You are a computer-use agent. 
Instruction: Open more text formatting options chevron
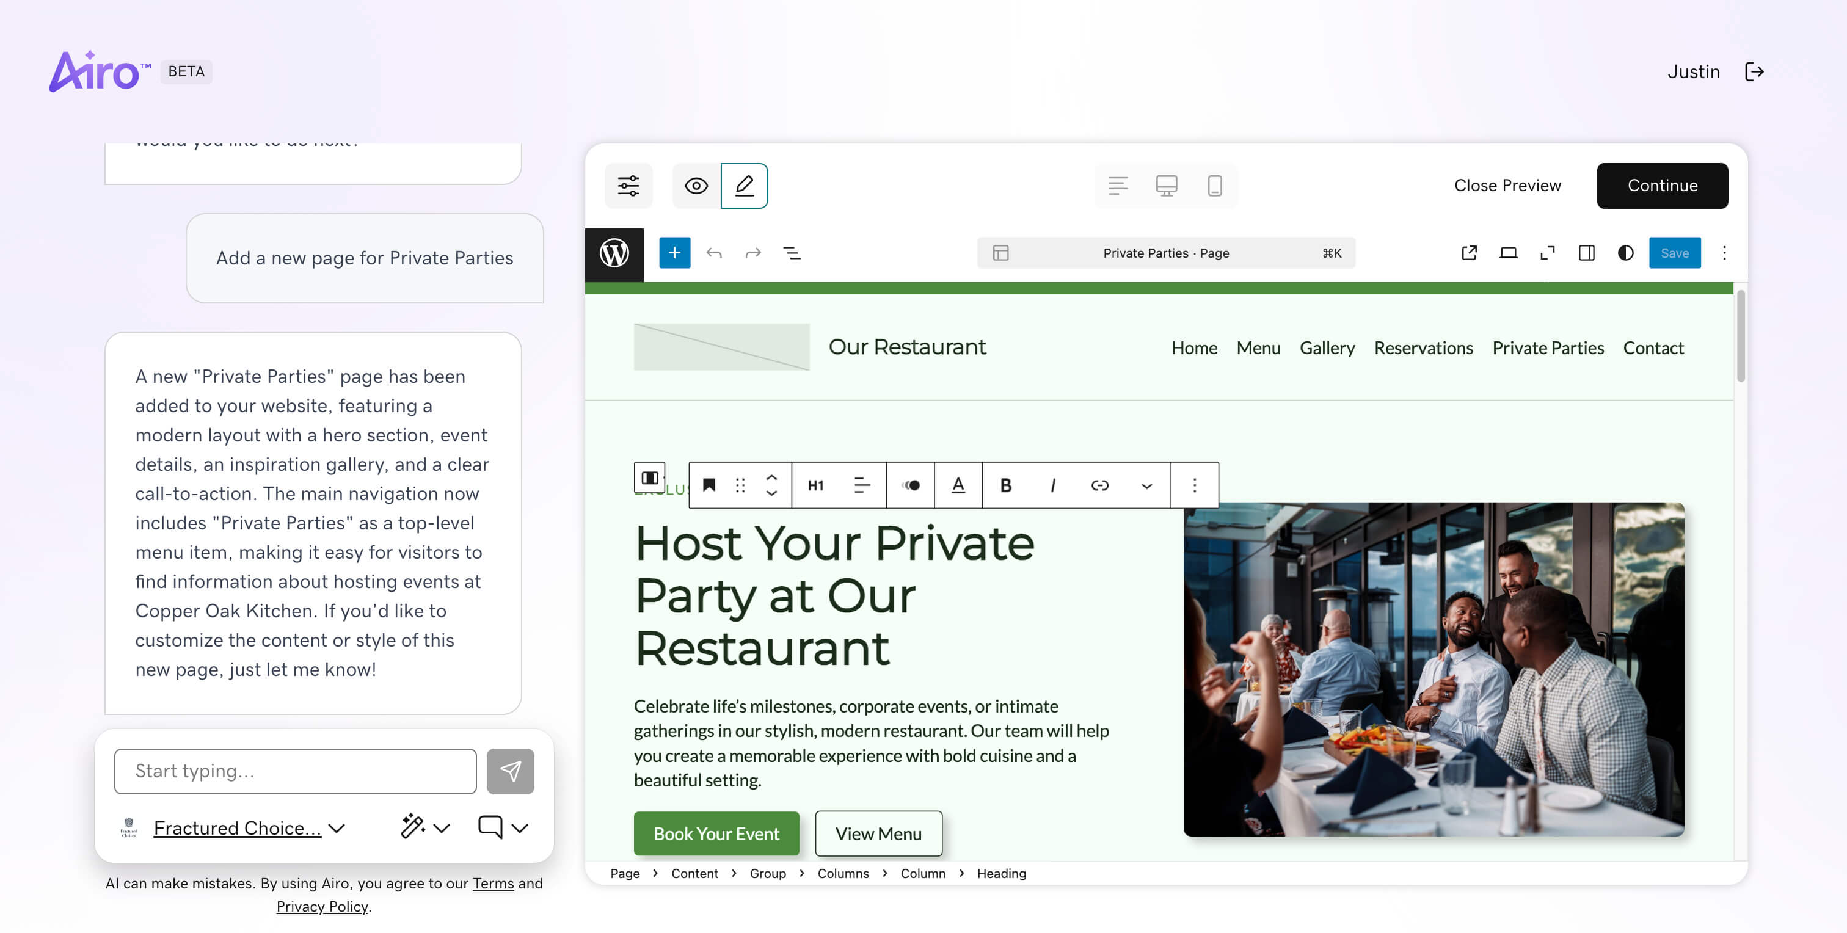(x=1146, y=485)
